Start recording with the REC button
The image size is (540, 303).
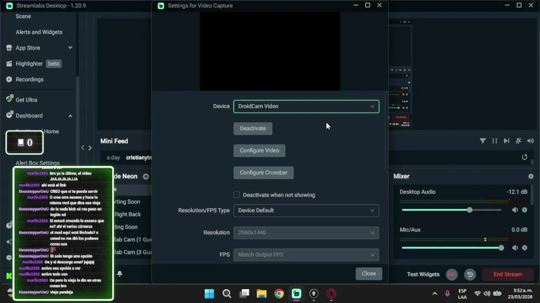[452, 274]
